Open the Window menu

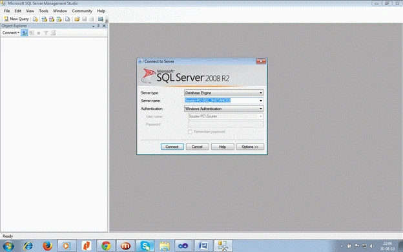click(60, 11)
